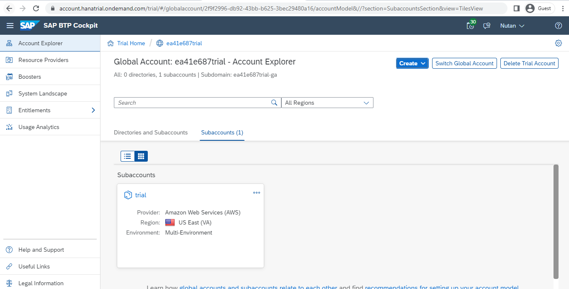Toggle the browser side panel
This screenshot has height=289, width=569.
pos(517,8)
